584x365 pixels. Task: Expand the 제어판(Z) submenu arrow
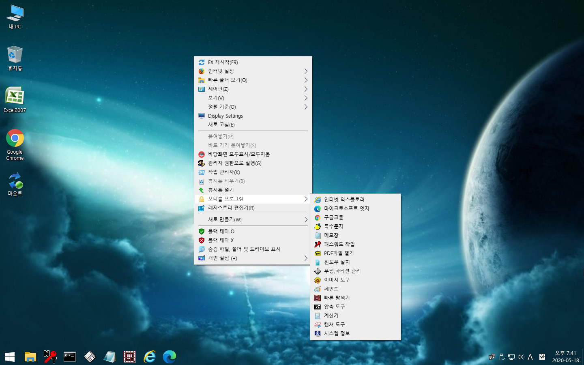coord(306,89)
